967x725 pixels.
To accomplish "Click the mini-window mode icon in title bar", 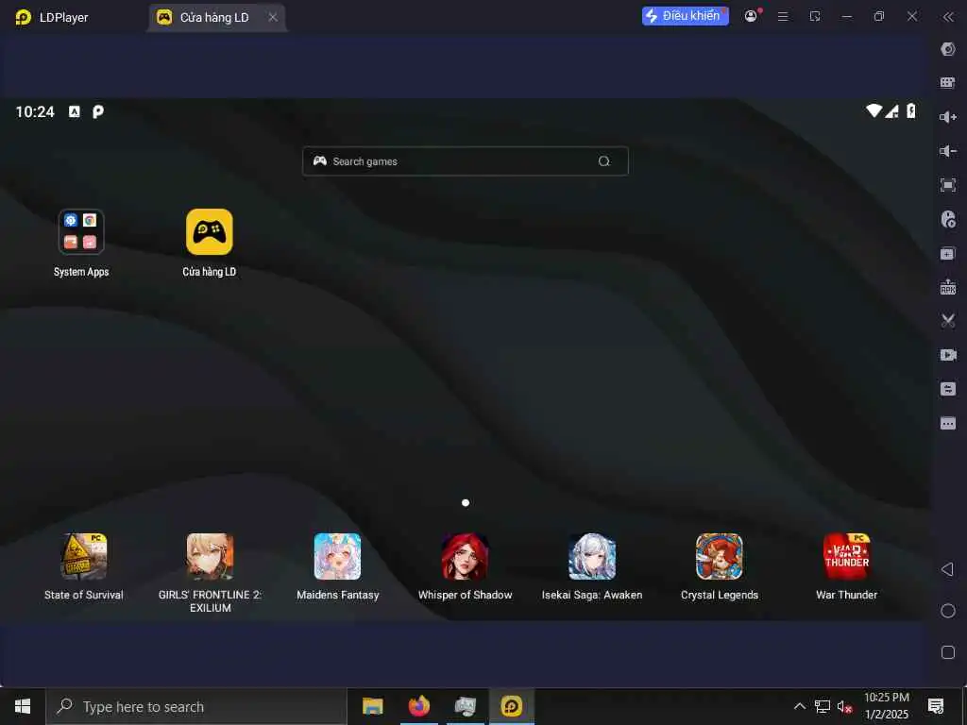I will (x=815, y=17).
